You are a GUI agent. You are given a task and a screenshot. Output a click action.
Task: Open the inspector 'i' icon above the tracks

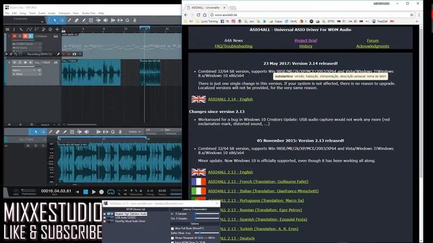[x=14, y=29]
